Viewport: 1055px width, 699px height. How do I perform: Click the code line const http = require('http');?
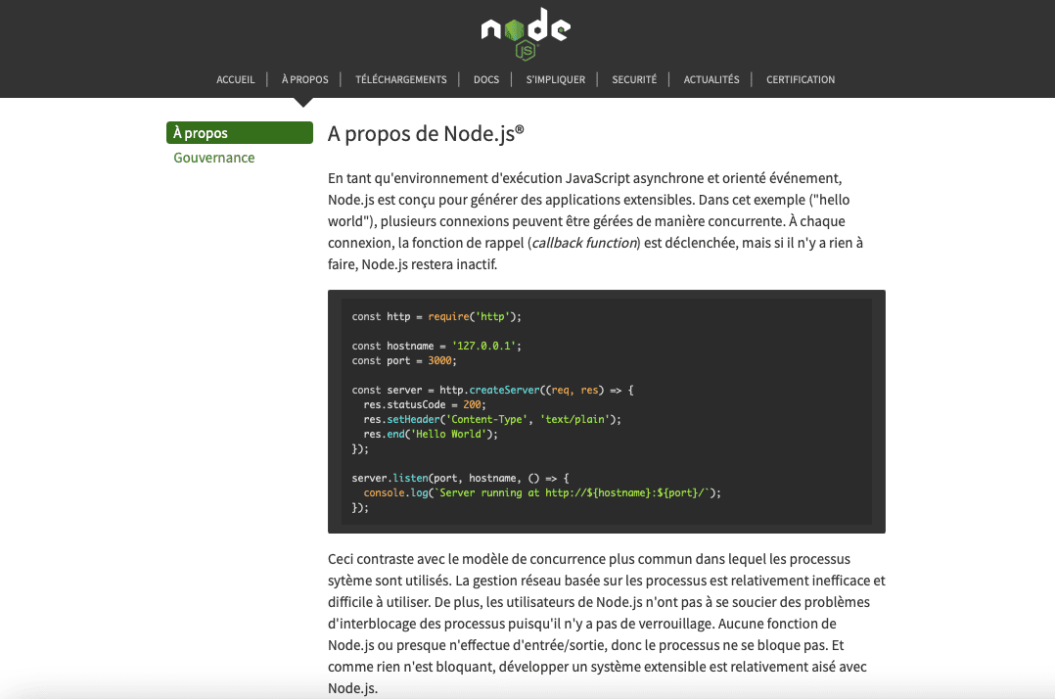[436, 316]
